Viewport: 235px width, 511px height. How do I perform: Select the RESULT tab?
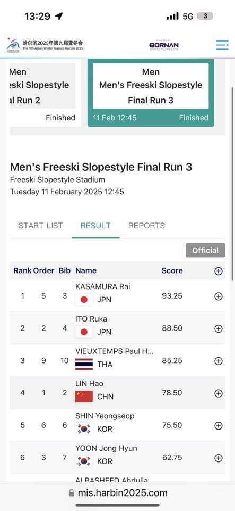96,226
